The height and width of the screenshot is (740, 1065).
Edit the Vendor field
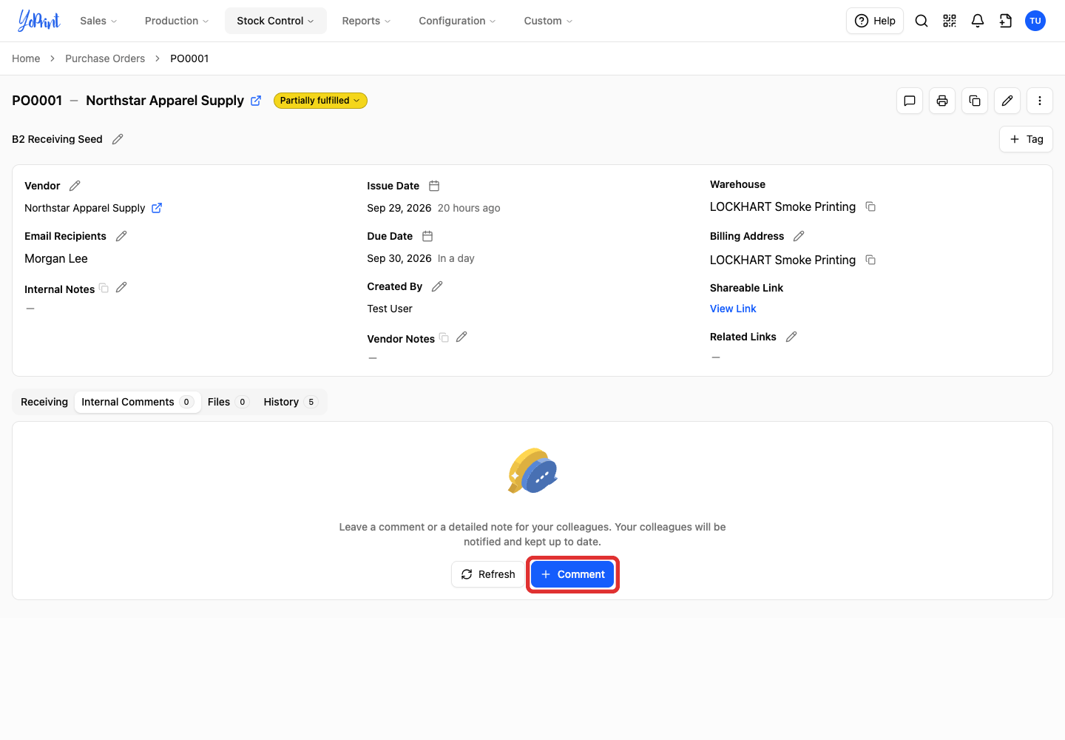[x=75, y=186]
